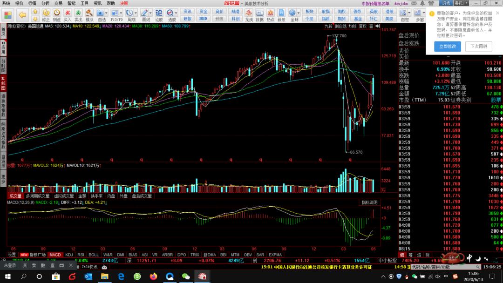Image resolution: width=503 pixels, height=283 pixels.
Task: Launch 模拟 trading with gavel icon
Action: click(90, 15)
